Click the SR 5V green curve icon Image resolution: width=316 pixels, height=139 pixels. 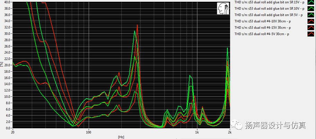[x=310, y=15]
